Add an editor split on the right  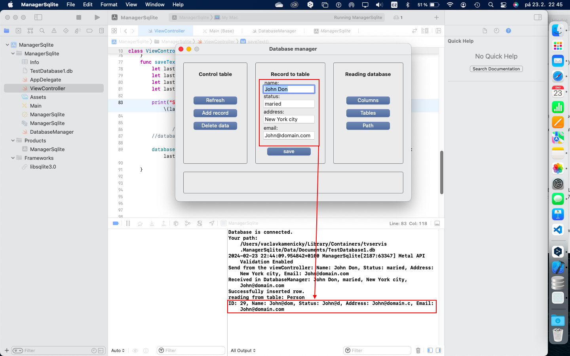click(x=438, y=31)
